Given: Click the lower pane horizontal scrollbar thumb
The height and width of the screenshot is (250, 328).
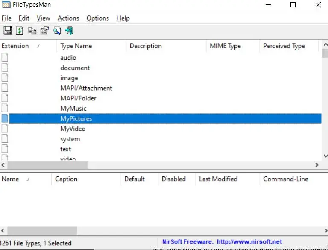Looking at the screenshot, I should (42, 231).
